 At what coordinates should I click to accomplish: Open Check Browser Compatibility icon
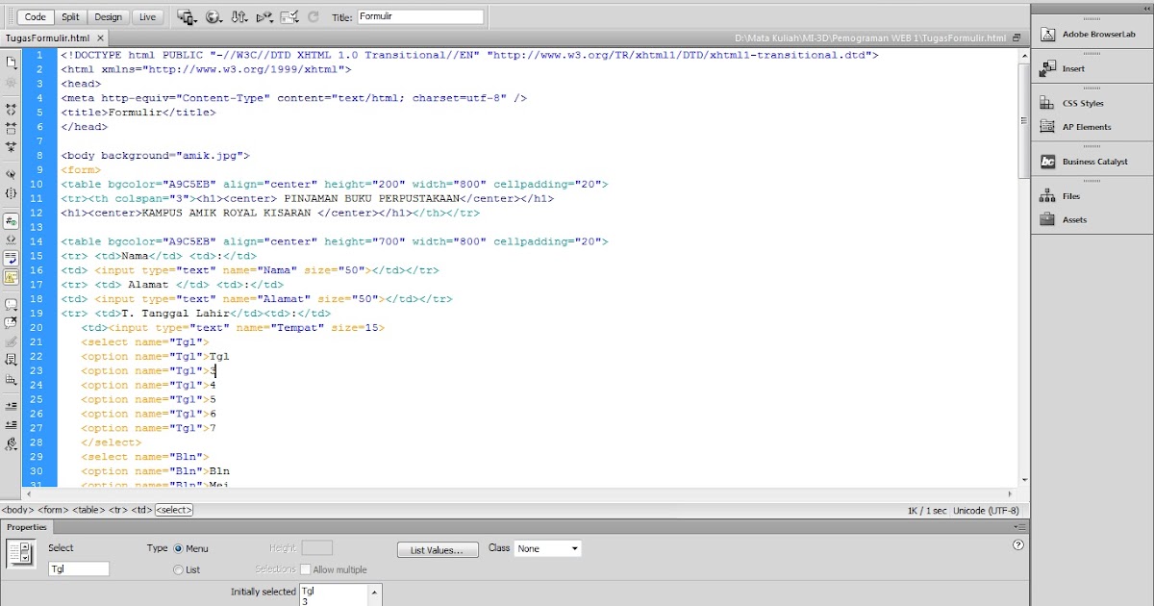[x=289, y=17]
